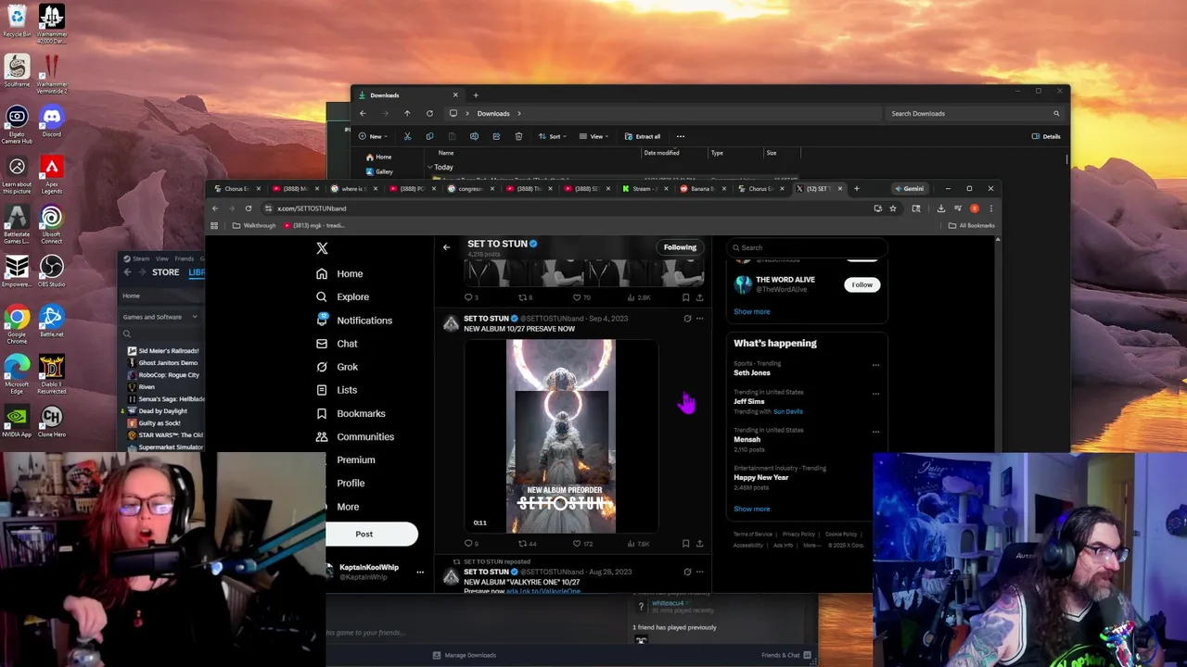1187x667 pixels.
Task: Open Notifications in the X sidebar
Action: [x=354, y=320]
